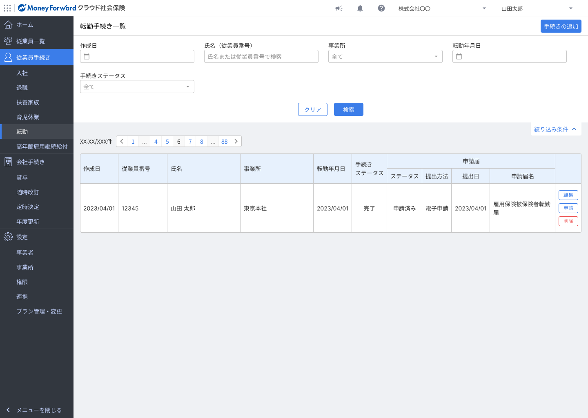
Task: Open プラン管理・変更 in sidebar
Action: pos(37,311)
